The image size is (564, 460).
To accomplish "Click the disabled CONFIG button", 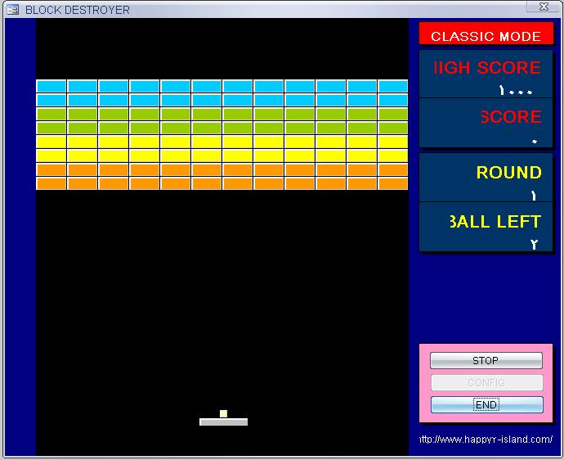I will coord(486,382).
